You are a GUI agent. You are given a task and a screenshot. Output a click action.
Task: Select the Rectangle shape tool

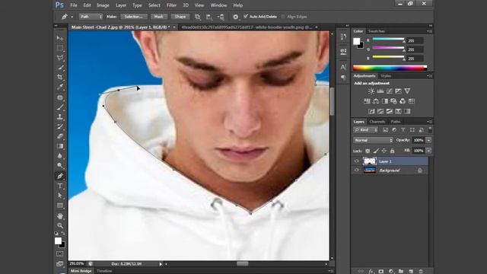coord(60,205)
